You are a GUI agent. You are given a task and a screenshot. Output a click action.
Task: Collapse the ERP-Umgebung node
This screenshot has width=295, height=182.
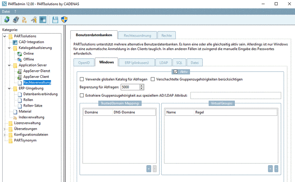(9, 88)
